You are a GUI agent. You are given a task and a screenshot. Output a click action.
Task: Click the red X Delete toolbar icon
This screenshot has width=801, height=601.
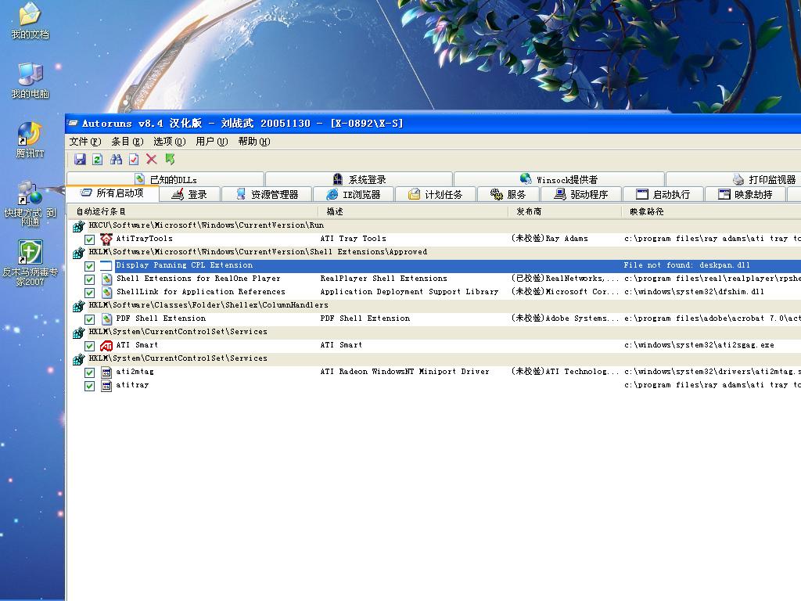pos(152,160)
